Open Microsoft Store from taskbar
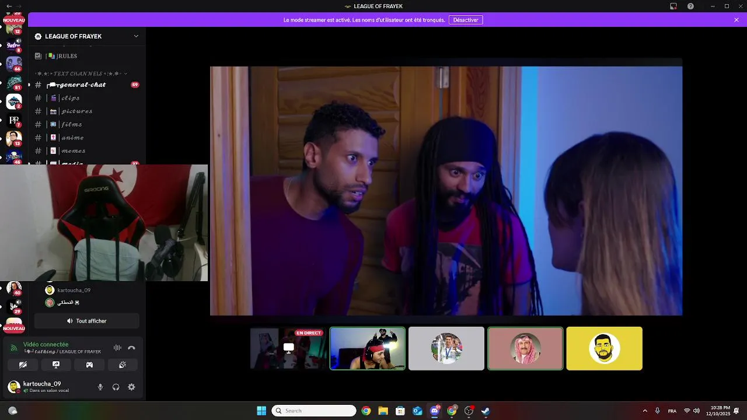The image size is (747, 420). point(400,411)
